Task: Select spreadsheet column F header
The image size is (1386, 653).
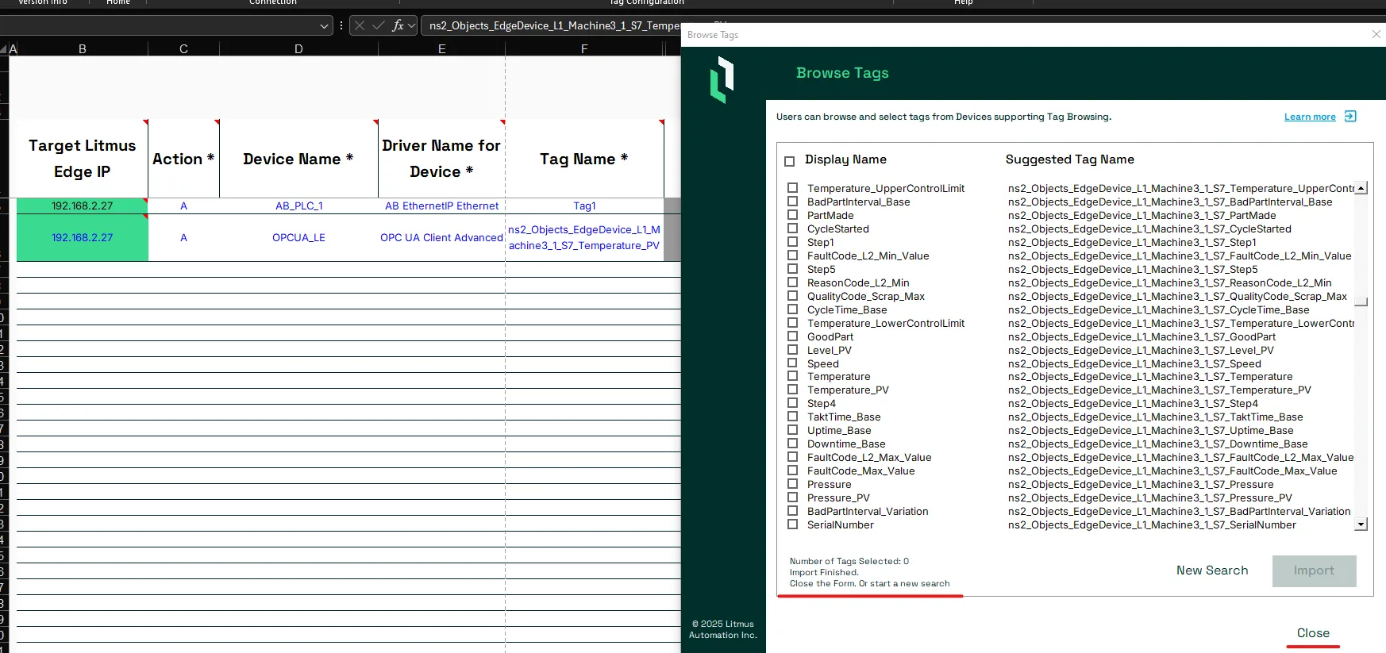Action: coord(584,48)
